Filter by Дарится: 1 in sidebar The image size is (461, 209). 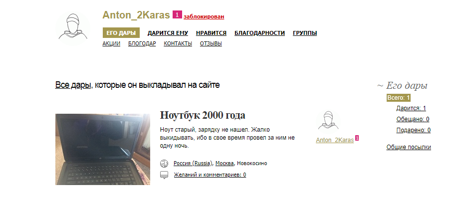click(x=411, y=108)
